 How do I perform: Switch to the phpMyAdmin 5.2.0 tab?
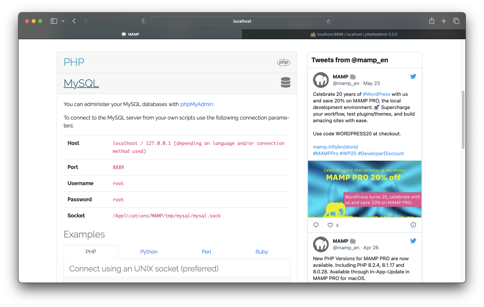click(x=354, y=34)
